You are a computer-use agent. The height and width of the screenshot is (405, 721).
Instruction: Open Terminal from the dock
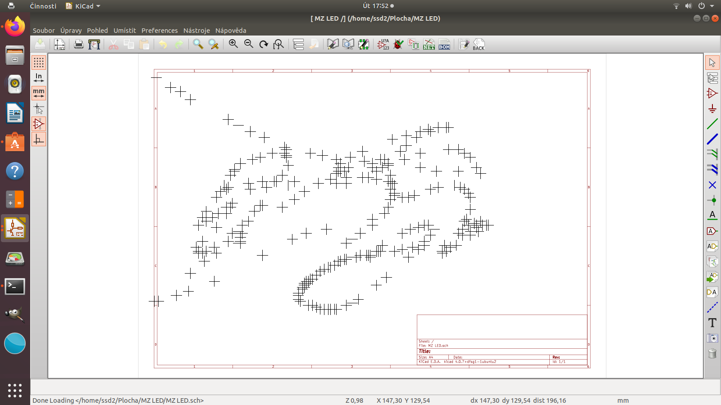click(x=15, y=287)
